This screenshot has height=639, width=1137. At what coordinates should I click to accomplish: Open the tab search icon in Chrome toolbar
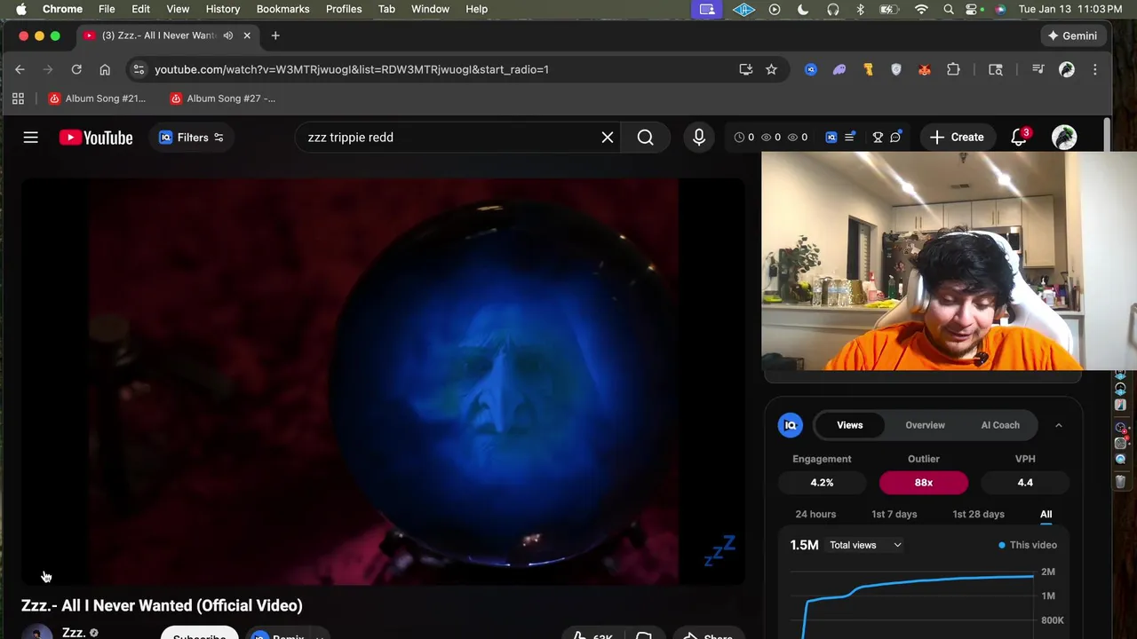[x=996, y=69]
